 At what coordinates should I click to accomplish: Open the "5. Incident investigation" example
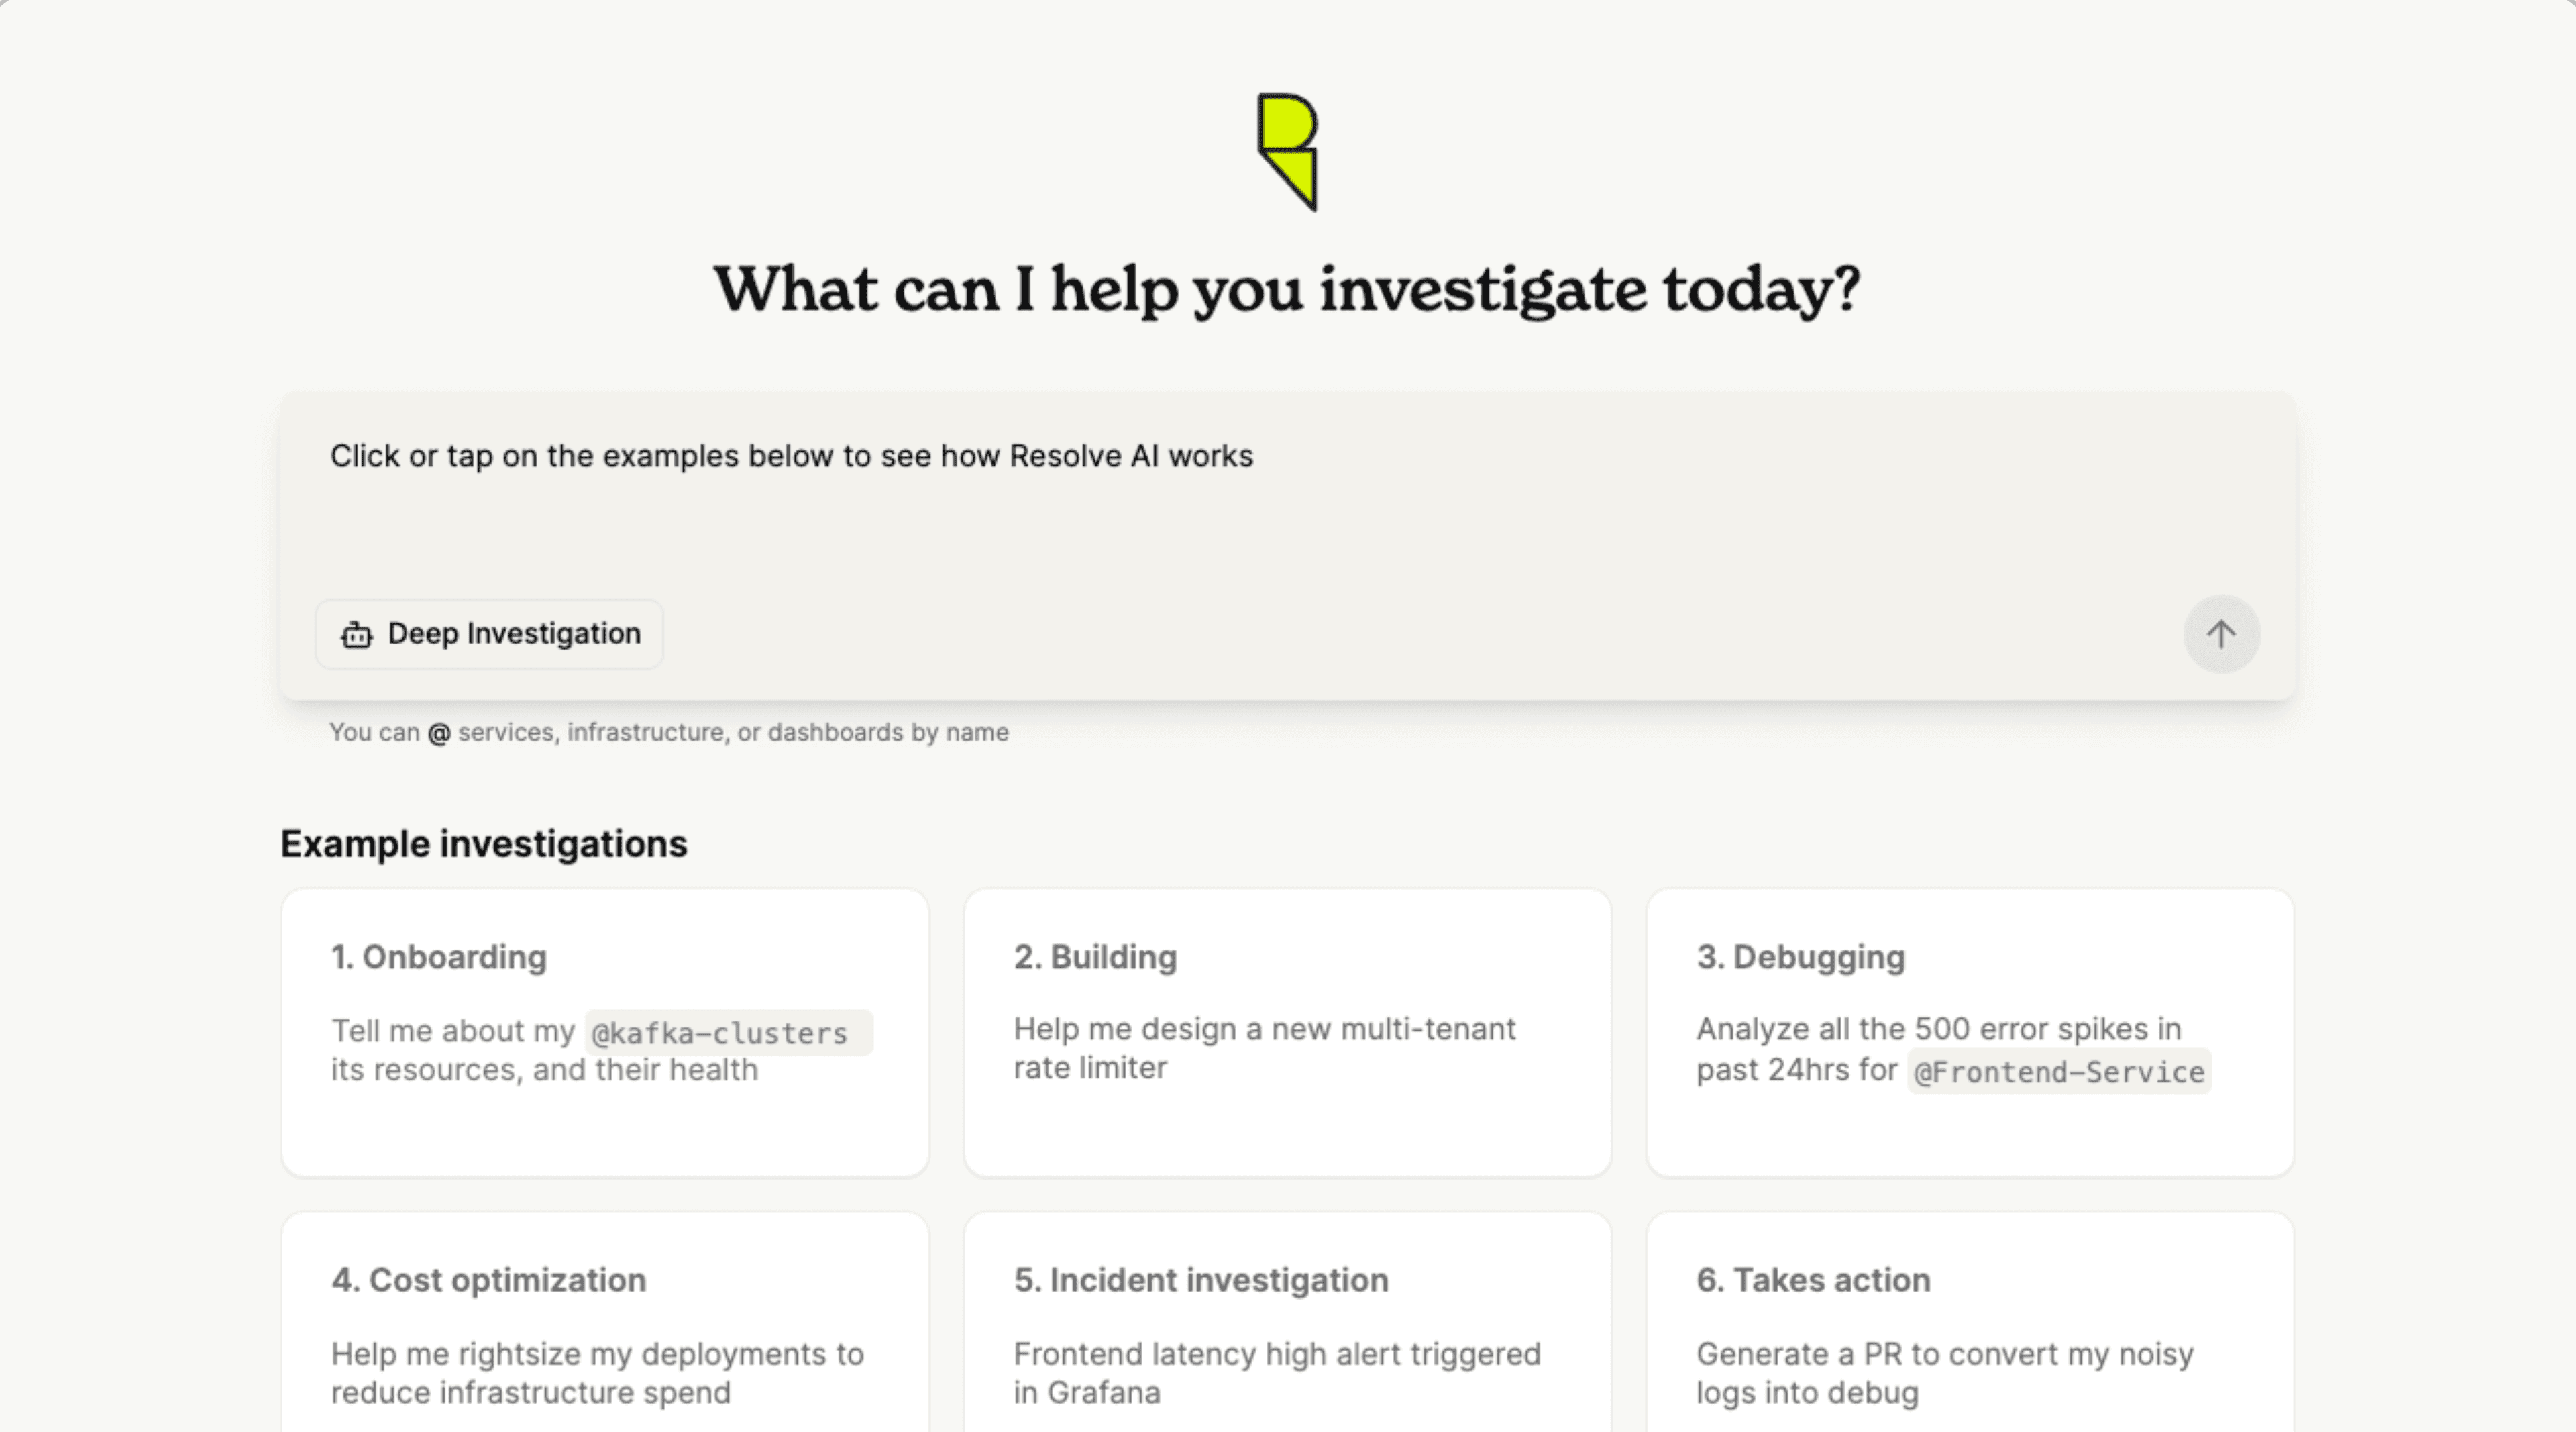1287,1330
